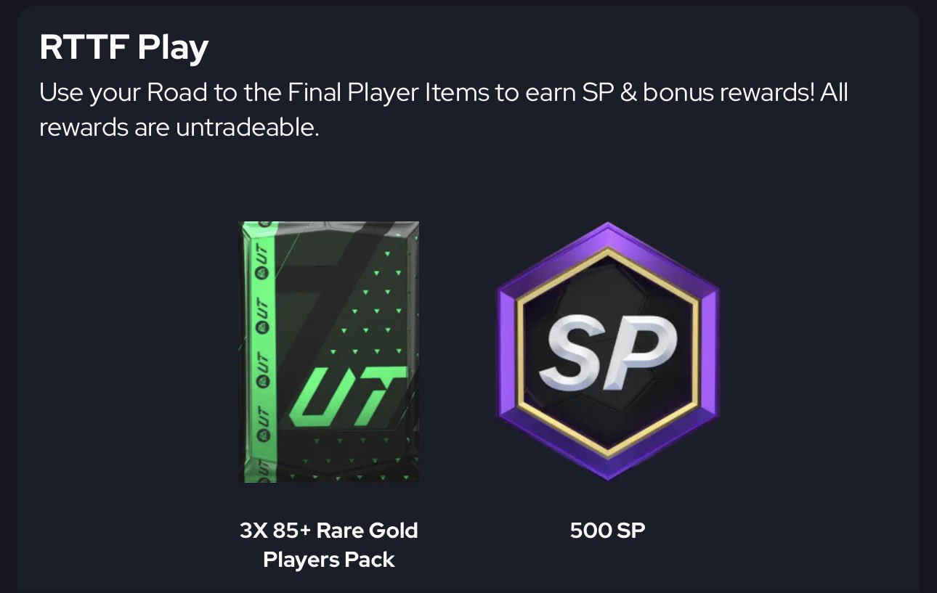Select the RTTF Play heading

[x=123, y=48]
